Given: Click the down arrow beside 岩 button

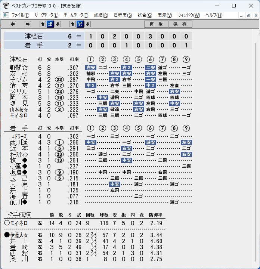Looking at the screenshot, I should (x=88, y=24).
